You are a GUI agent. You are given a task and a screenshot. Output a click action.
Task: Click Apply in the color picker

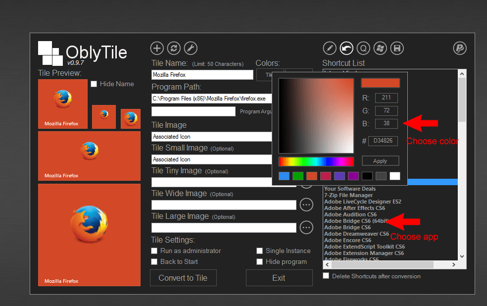pyautogui.click(x=380, y=161)
